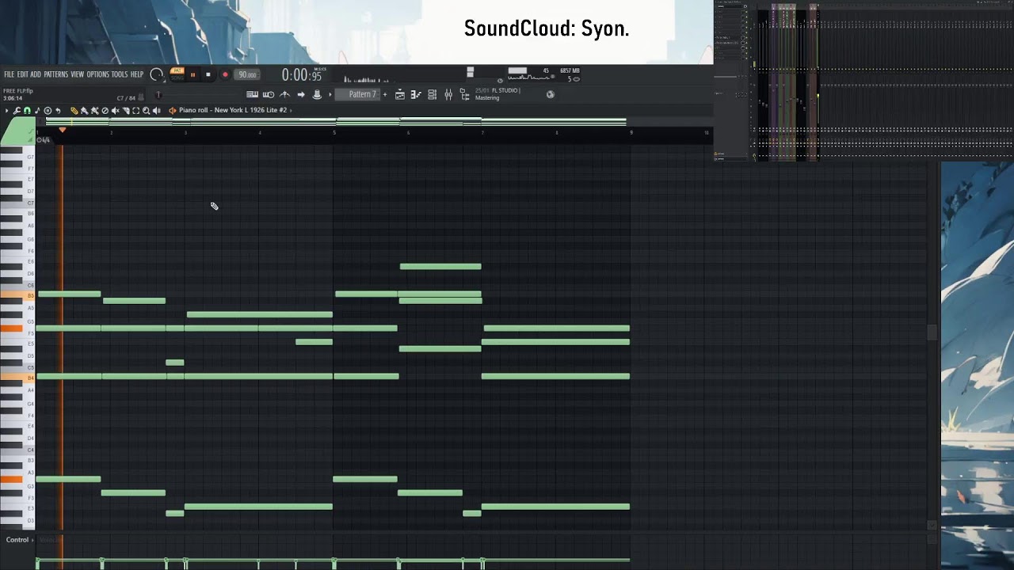Expand the arrow after New York L 1926 Lite #2

(291, 110)
